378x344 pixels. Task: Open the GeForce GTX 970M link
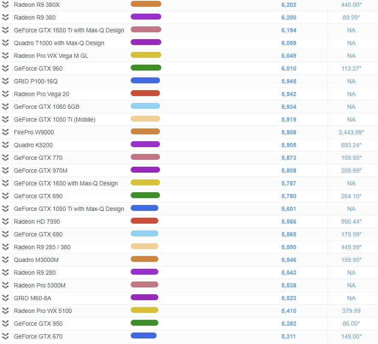tap(41, 171)
